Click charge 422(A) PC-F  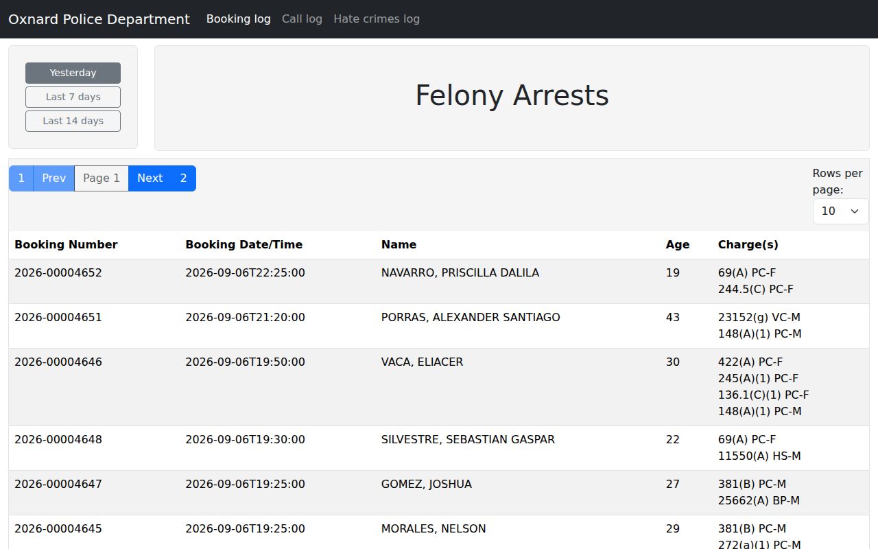pos(750,362)
